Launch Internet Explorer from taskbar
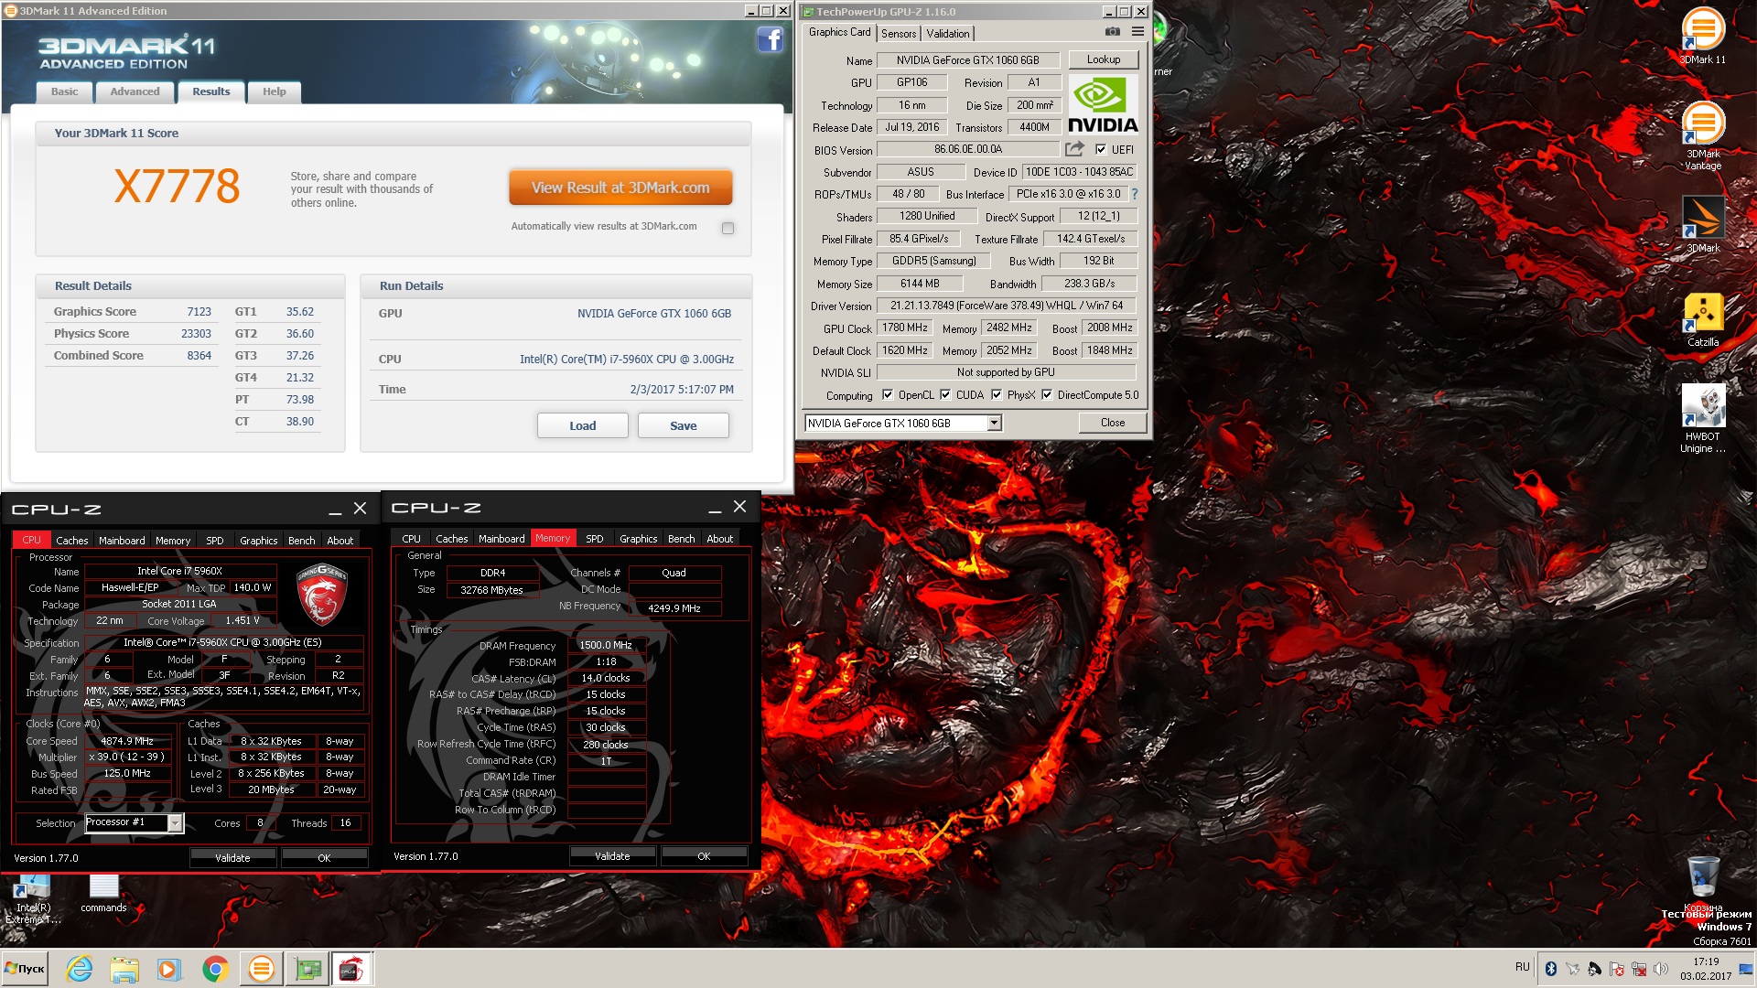This screenshot has width=1757, height=988. click(80, 969)
